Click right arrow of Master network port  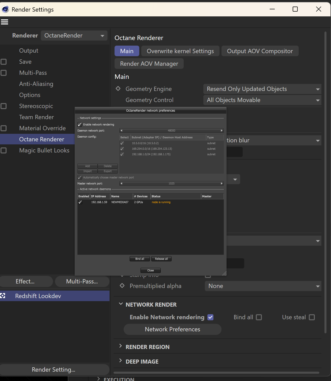click(222, 183)
